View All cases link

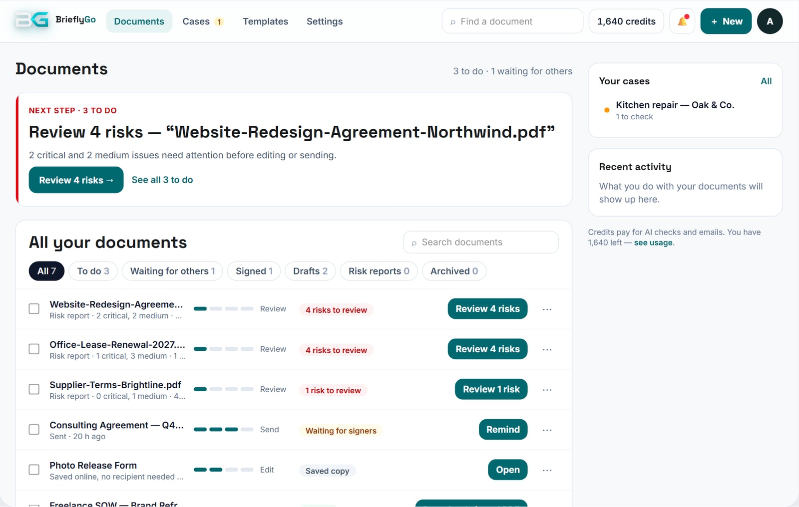coord(766,81)
